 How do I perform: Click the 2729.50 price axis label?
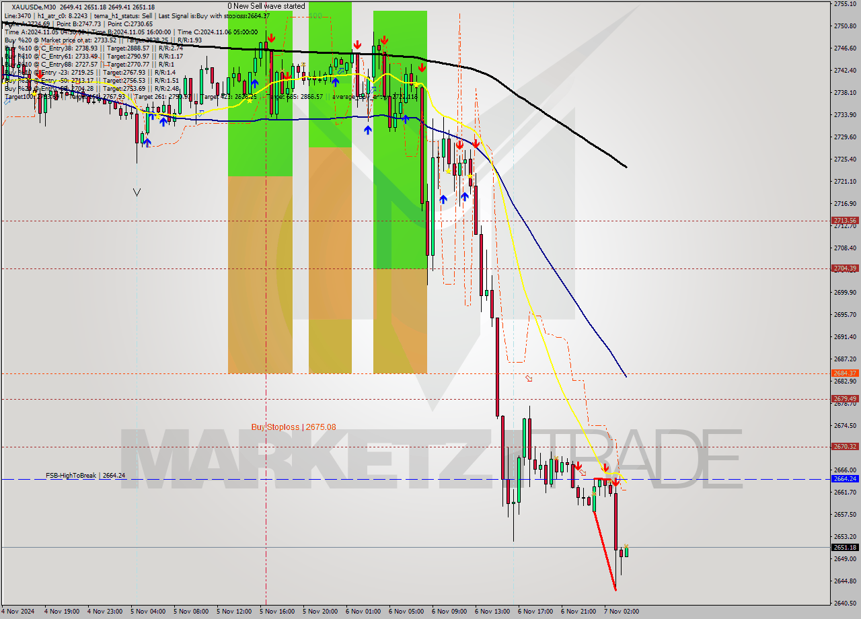845,137
